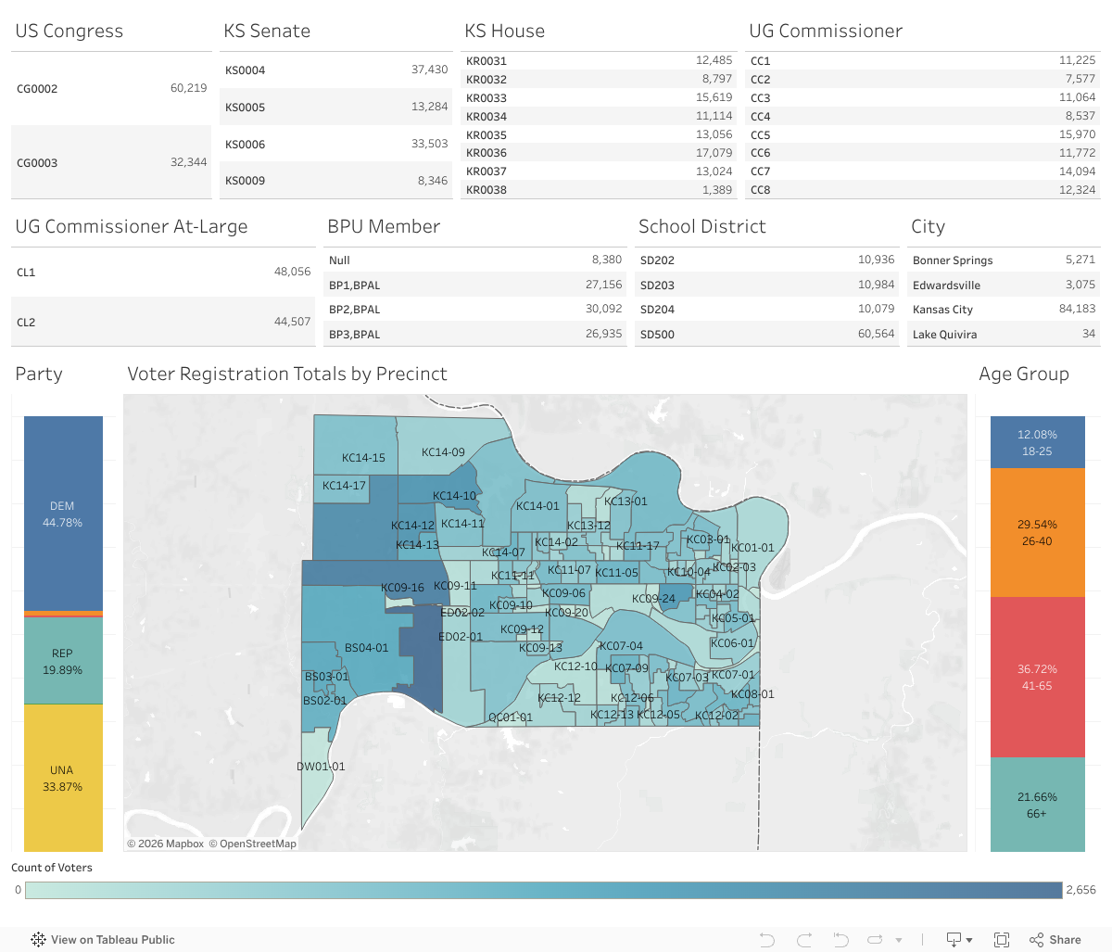Click the Undo icon in the toolbar

click(x=767, y=940)
